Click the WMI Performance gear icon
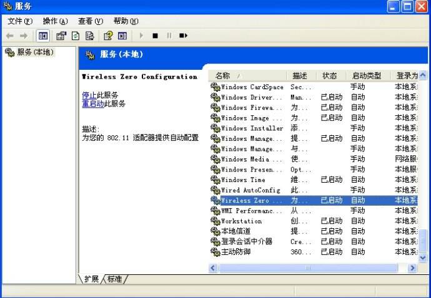The height and width of the screenshot is (298, 431). [x=215, y=211]
